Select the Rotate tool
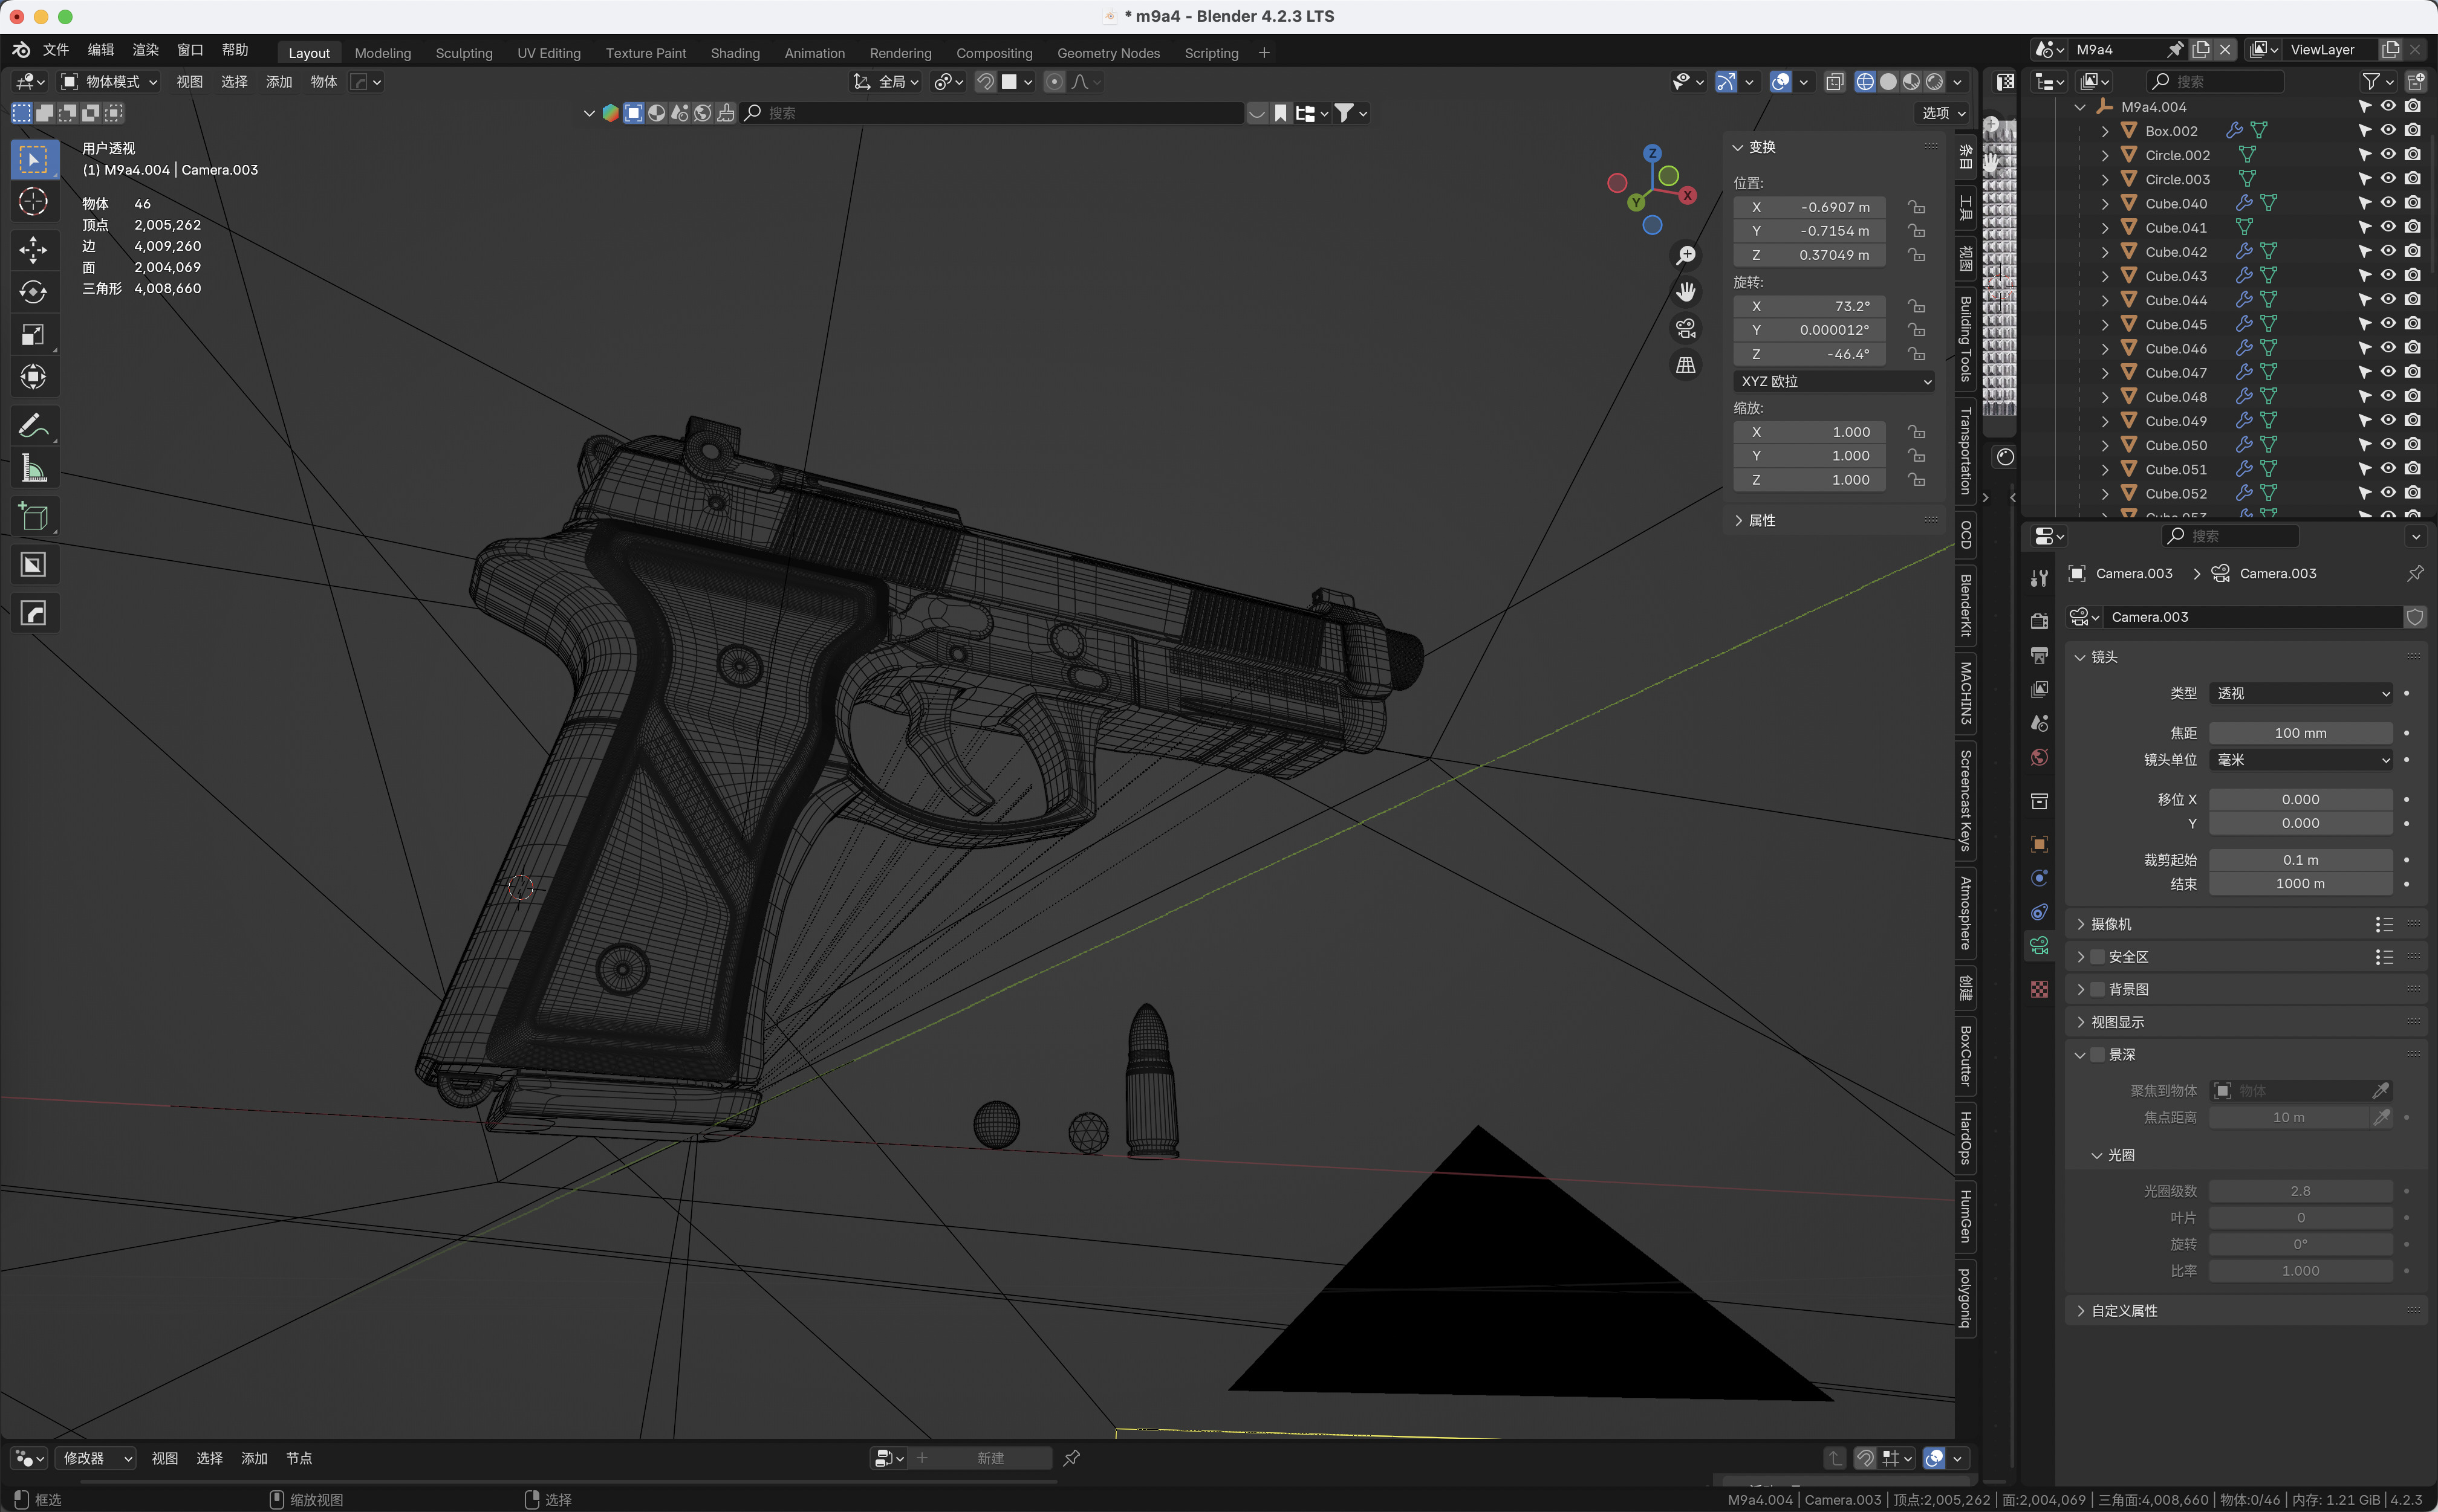This screenshot has height=1512, width=2438. (34, 292)
